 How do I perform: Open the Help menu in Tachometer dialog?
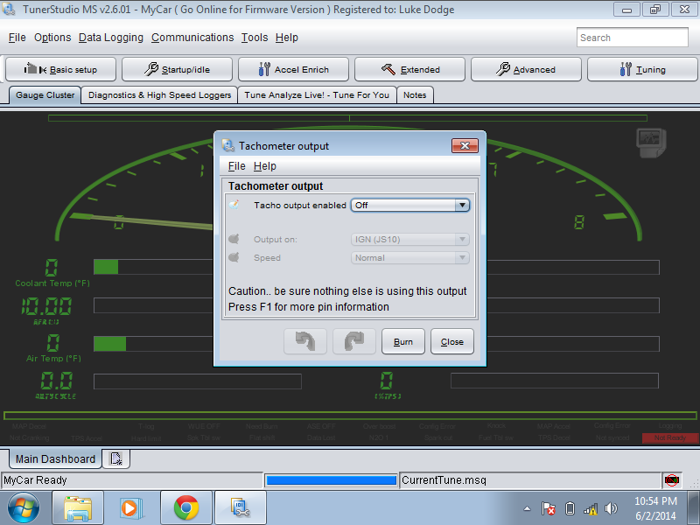point(265,166)
